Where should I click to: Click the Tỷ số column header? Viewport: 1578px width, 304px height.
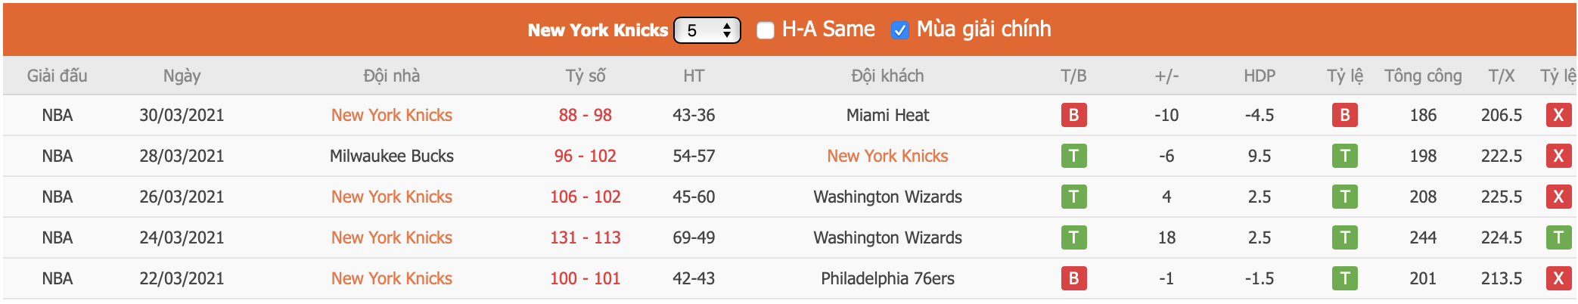point(586,76)
